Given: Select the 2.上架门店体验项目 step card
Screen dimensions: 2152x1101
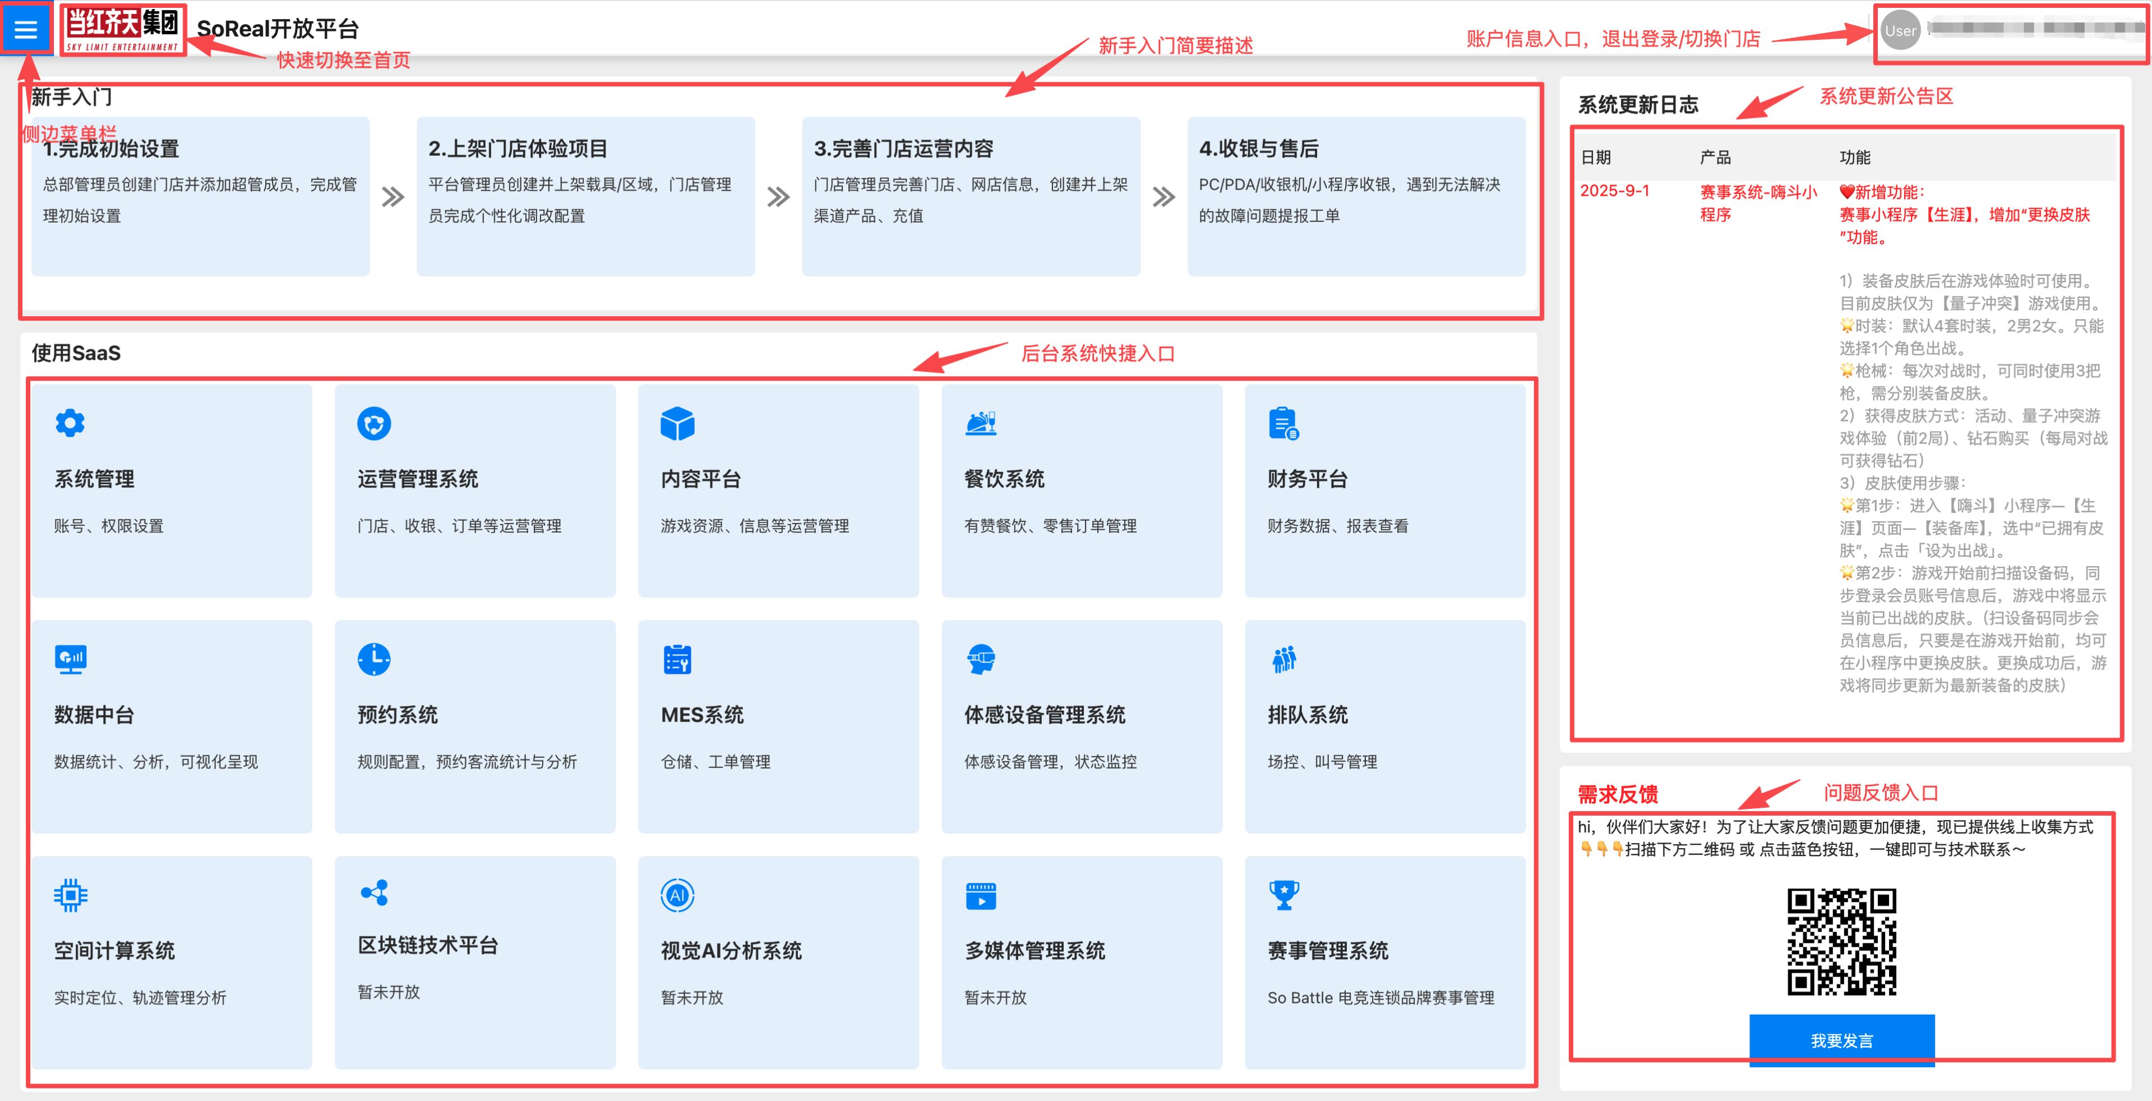Looking at the screenshot, I should [x=585, y=196].
